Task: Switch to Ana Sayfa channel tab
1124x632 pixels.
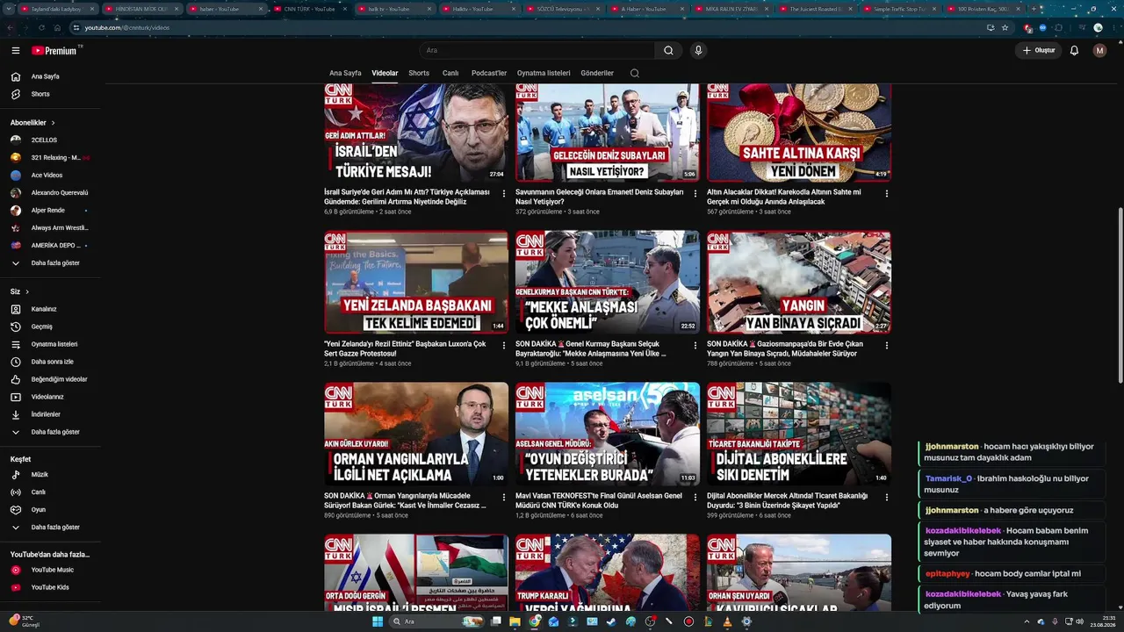Action: (345, 73)
